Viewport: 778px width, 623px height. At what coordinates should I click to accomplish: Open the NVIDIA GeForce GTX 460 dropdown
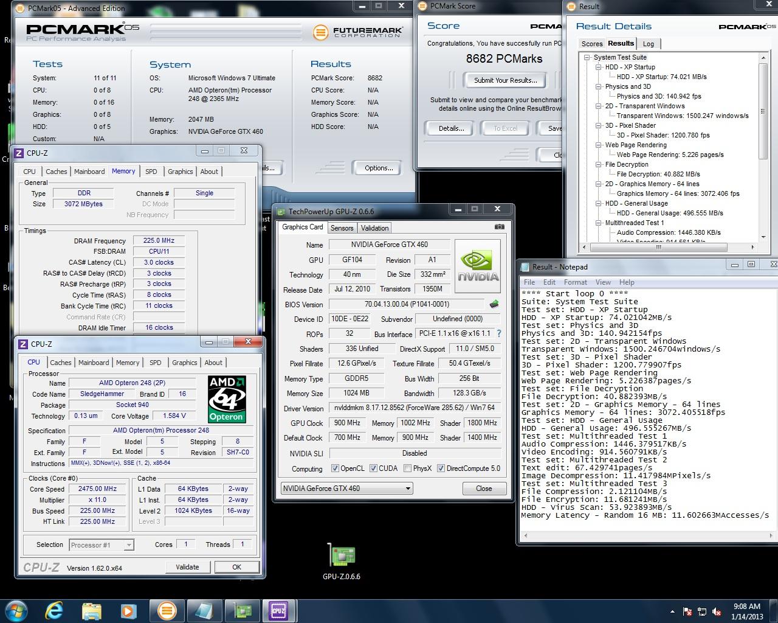pyautogui.click(x=346, y=488)
